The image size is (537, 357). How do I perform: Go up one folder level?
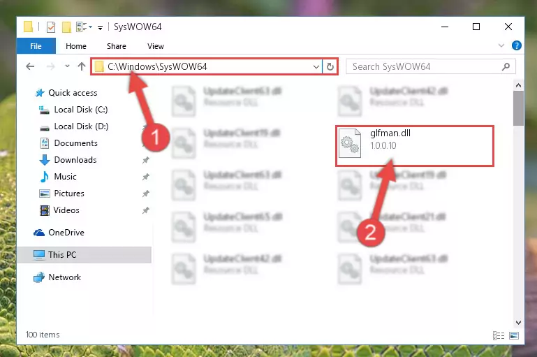(x=82, y=66)
